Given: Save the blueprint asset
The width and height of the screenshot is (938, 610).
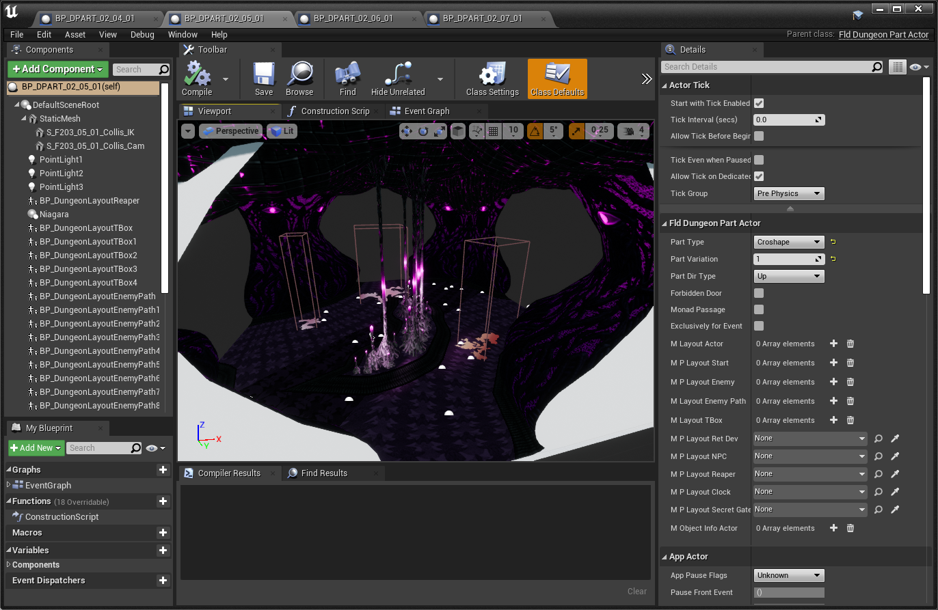Looking at the screenshot, I should point(264,79).
